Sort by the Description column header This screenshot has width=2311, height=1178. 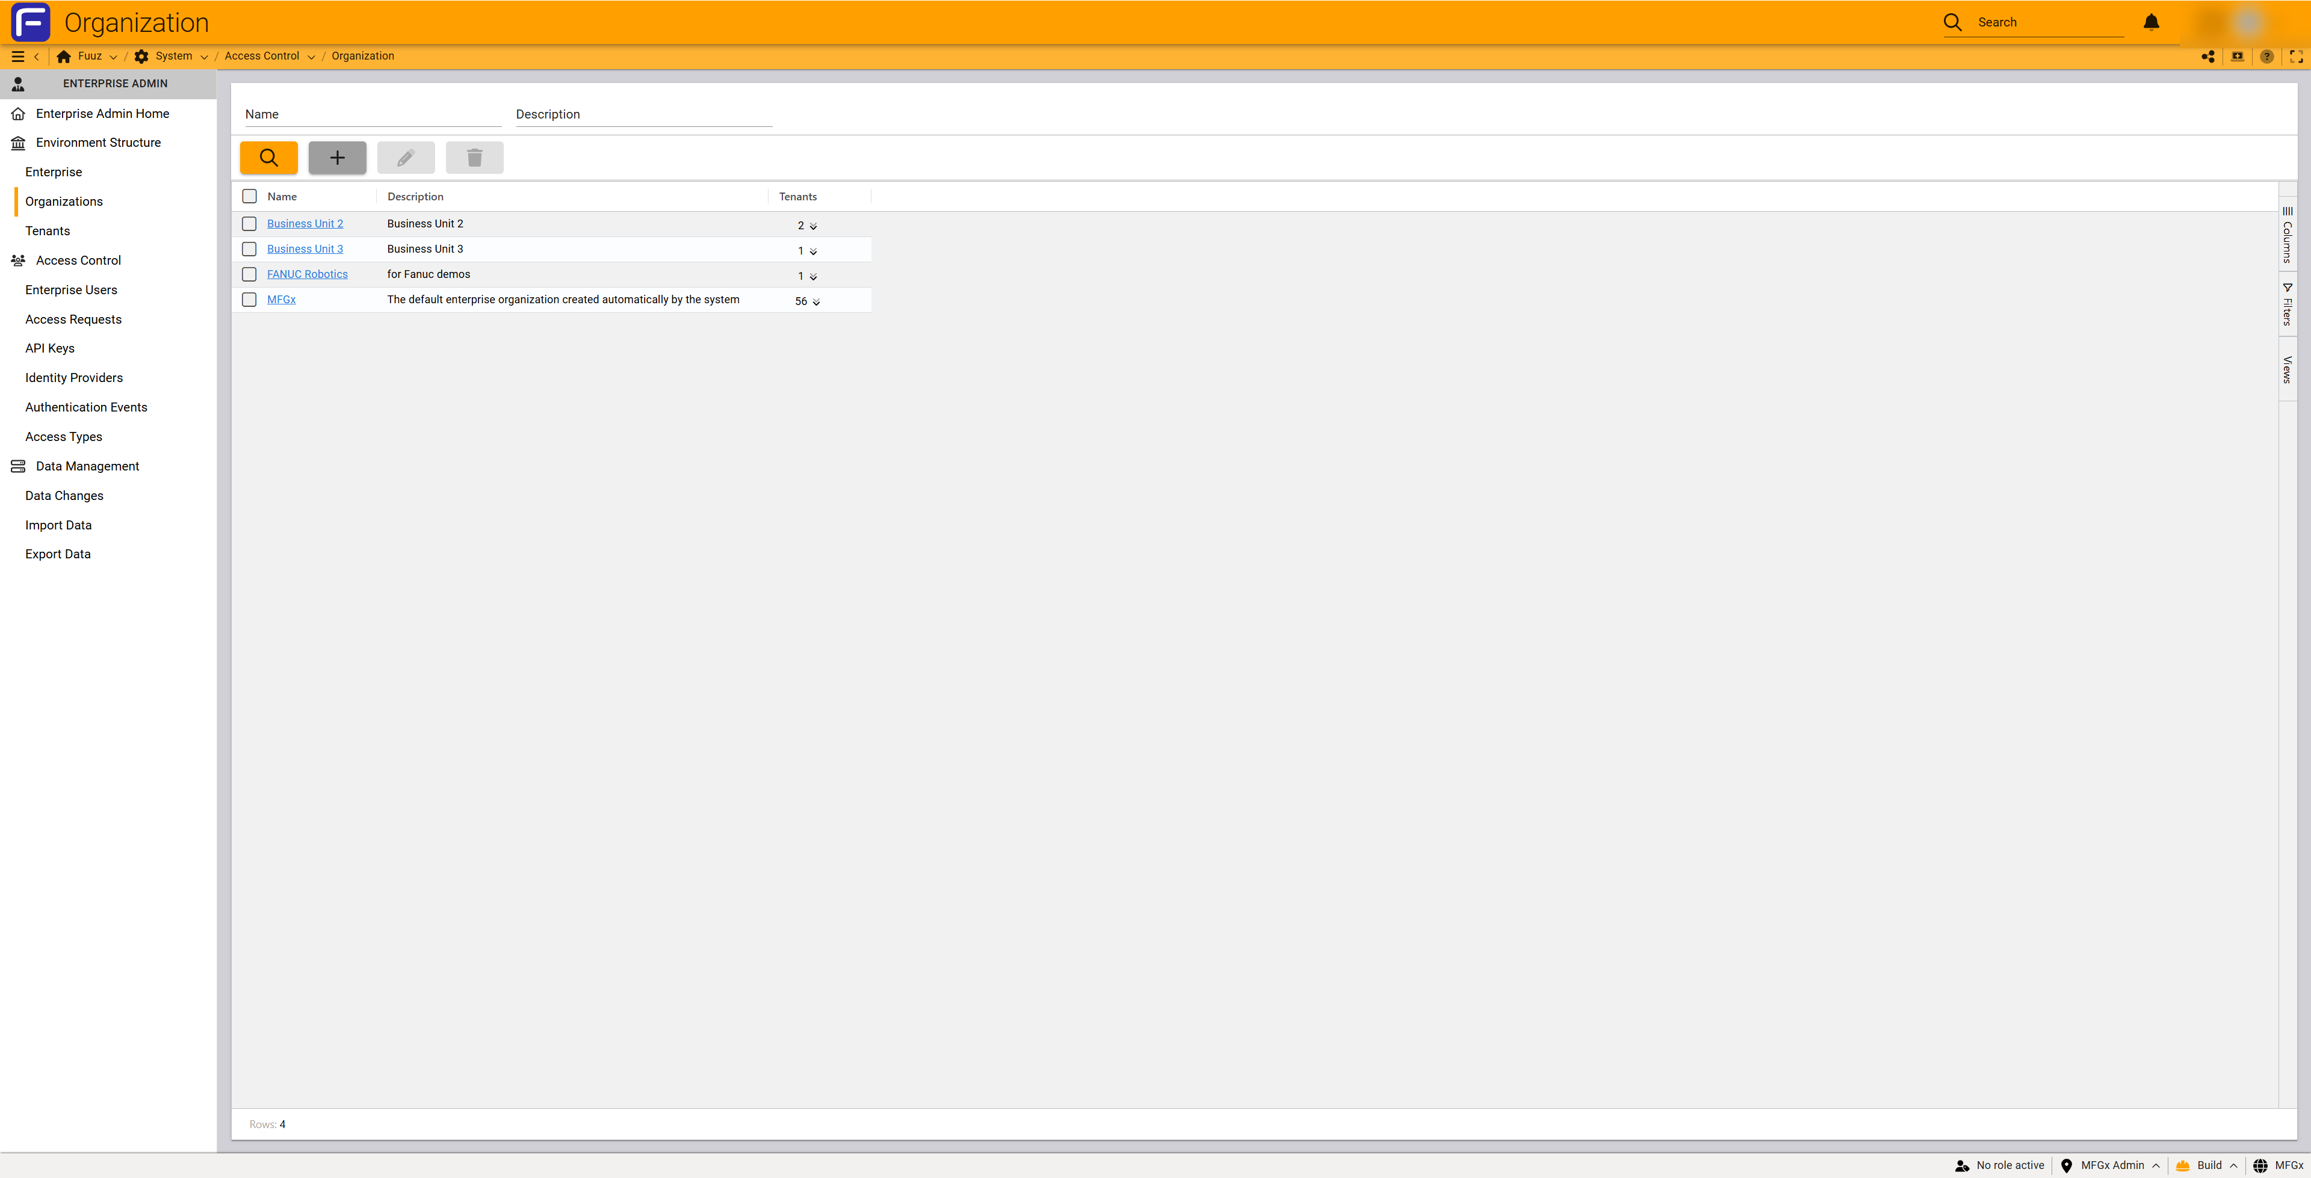tap(415, 197)
